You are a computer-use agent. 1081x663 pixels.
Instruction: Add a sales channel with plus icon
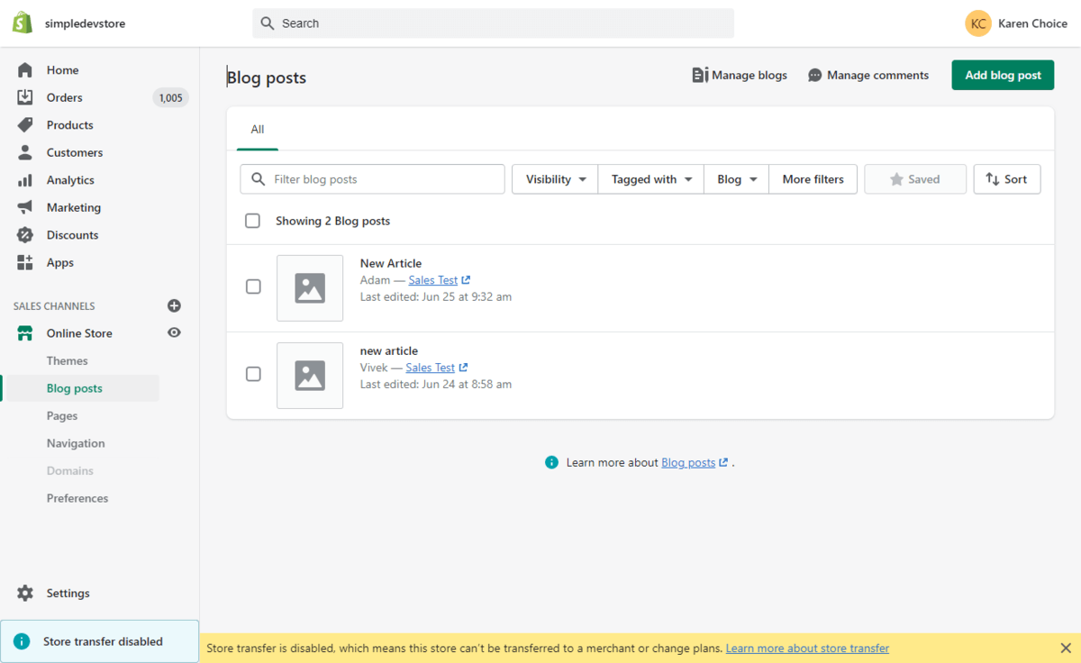click(x=174, y=306)
